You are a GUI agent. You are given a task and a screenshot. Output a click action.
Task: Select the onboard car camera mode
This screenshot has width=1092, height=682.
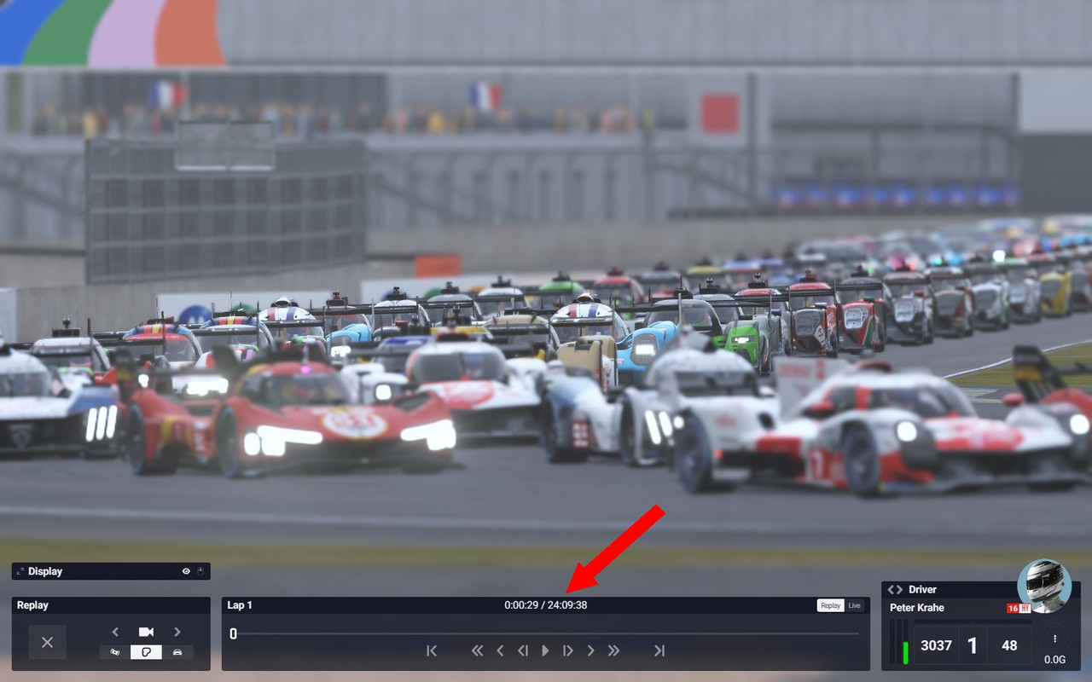coord(177,652)
